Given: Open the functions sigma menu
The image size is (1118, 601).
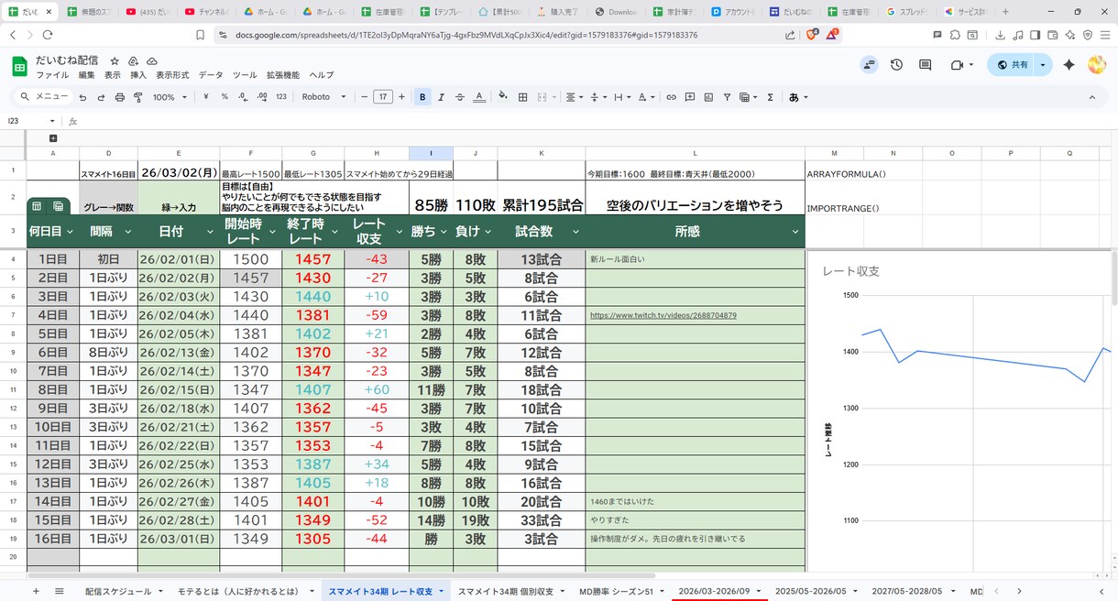Looking at the screenshot, I should 770,97.
